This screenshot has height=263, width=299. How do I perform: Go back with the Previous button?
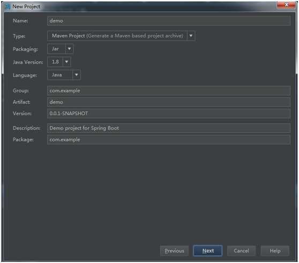click(x=174, y=251)
